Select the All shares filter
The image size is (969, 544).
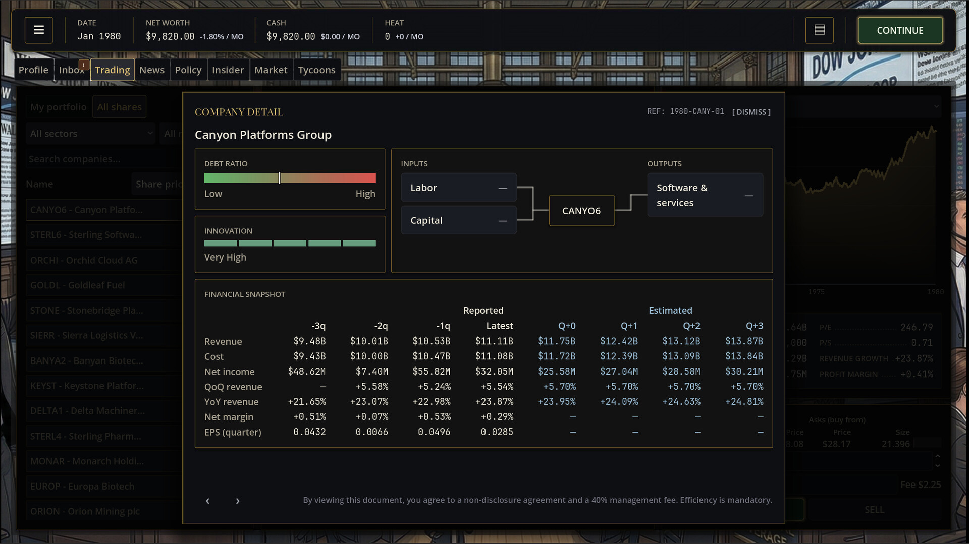click(119, 107)
